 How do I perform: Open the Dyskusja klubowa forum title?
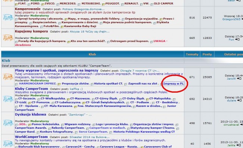(x=31, y=114)
